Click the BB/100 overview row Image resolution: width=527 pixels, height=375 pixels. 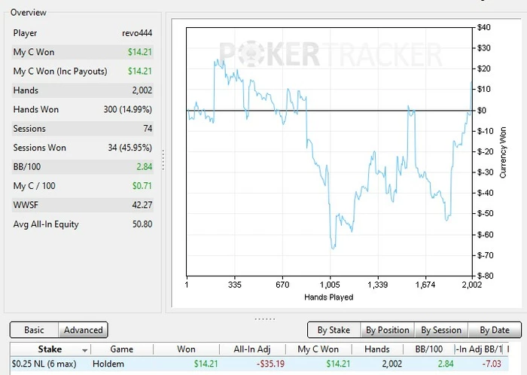click(83, 167)
